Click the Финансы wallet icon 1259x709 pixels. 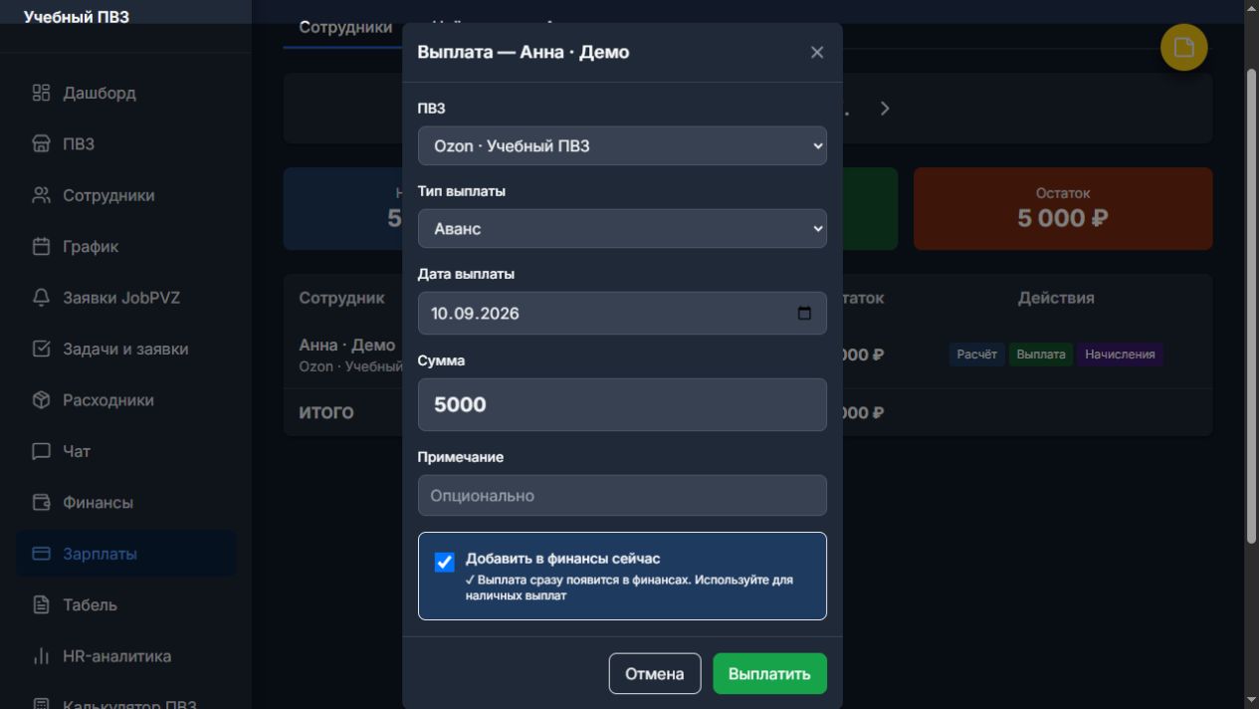click(x=41, y=503)
